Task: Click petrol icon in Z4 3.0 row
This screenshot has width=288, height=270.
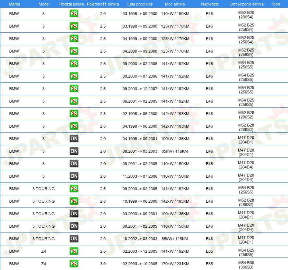Action: [x=74, y=264]
